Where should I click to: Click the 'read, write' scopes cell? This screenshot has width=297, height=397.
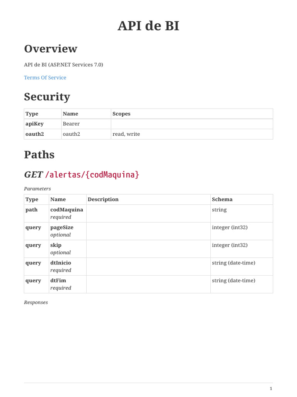(126, 134)
